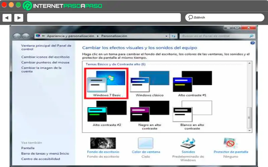
Task: Open the Sonidos music notes icon
Action: coord(188,143)
